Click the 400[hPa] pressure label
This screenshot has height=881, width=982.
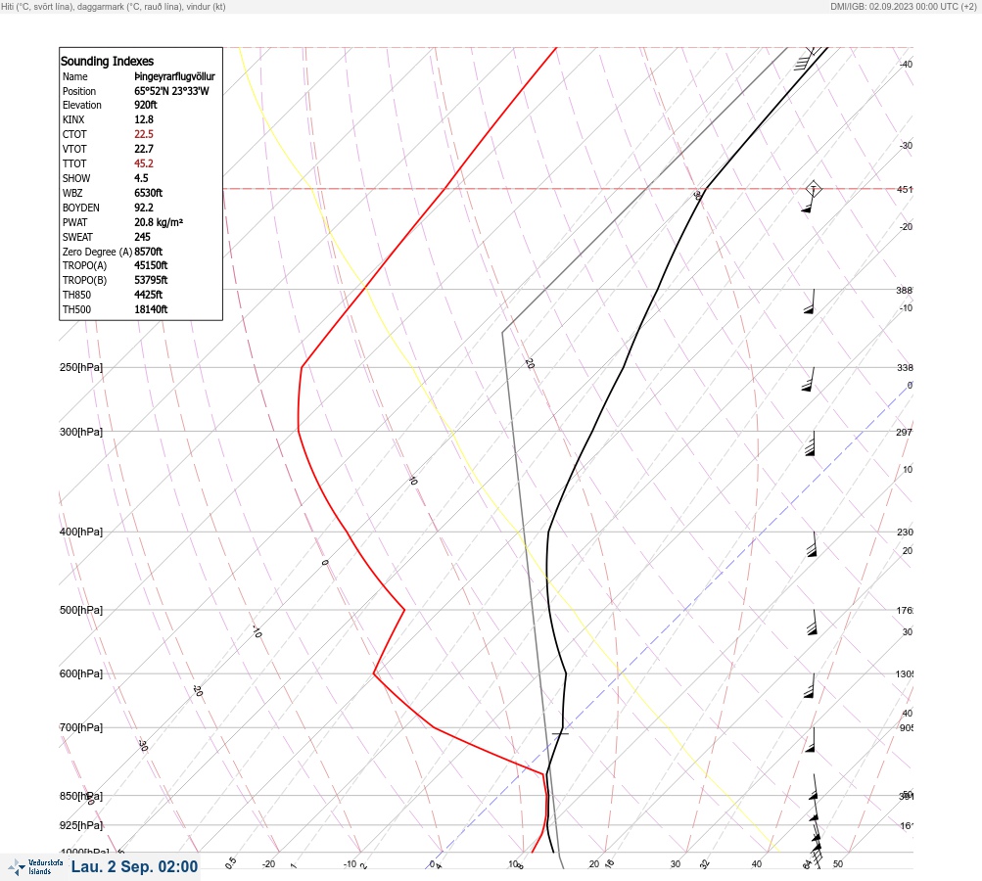pos(81,532)
